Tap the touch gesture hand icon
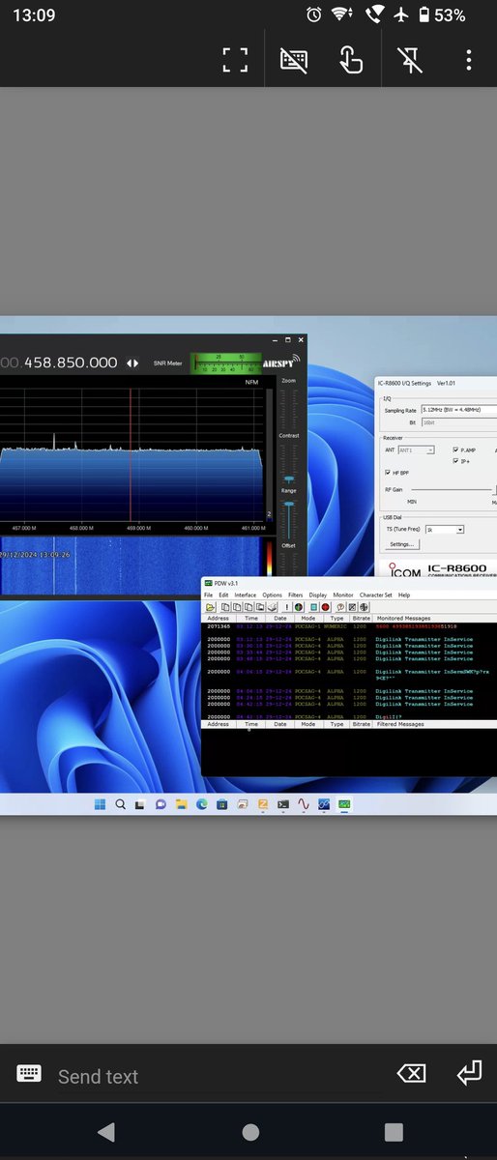This screenshot has width=497, height=1160. coord(351,60)
